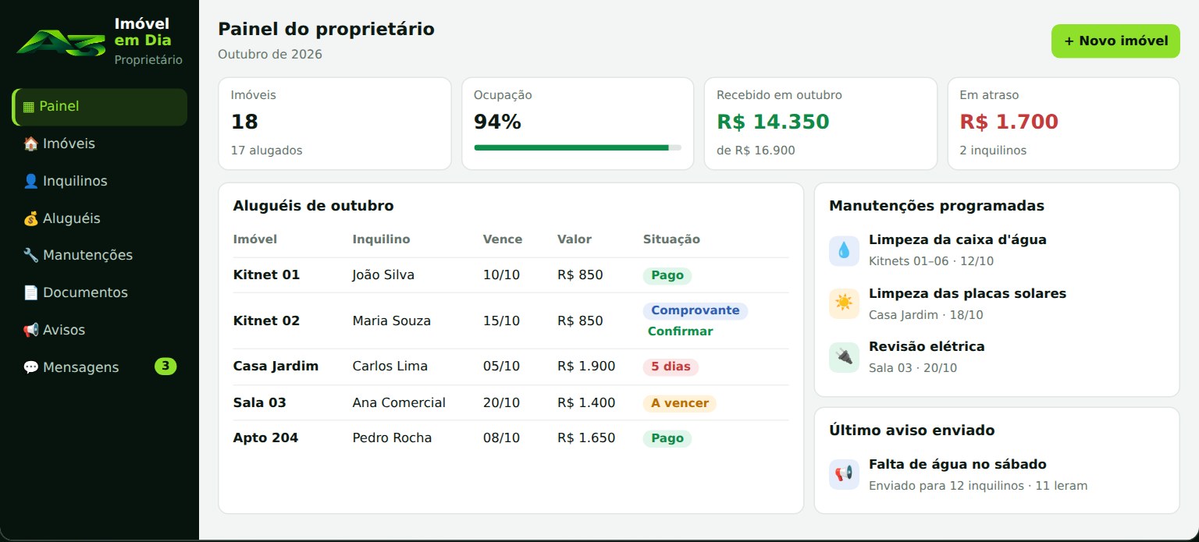Click the 5 dias badge for Casa Jardim
Image resolution: width=1199 pixels, height=542 pixels.
coord(671,367)
